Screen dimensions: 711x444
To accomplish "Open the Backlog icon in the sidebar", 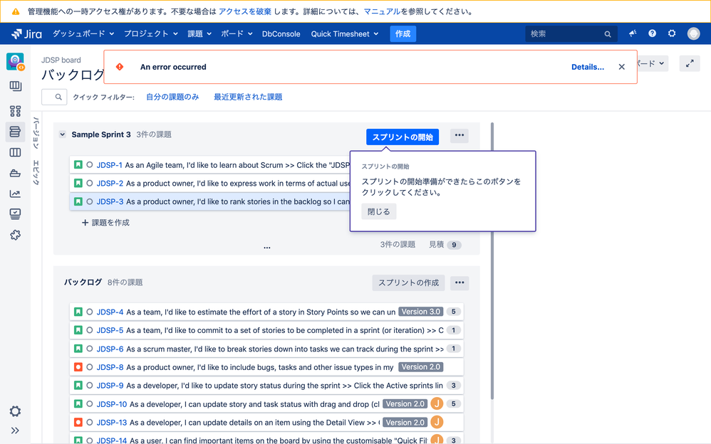I will coord(15,132).
